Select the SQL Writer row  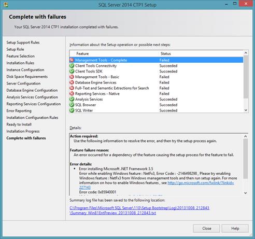coord(156,110)
